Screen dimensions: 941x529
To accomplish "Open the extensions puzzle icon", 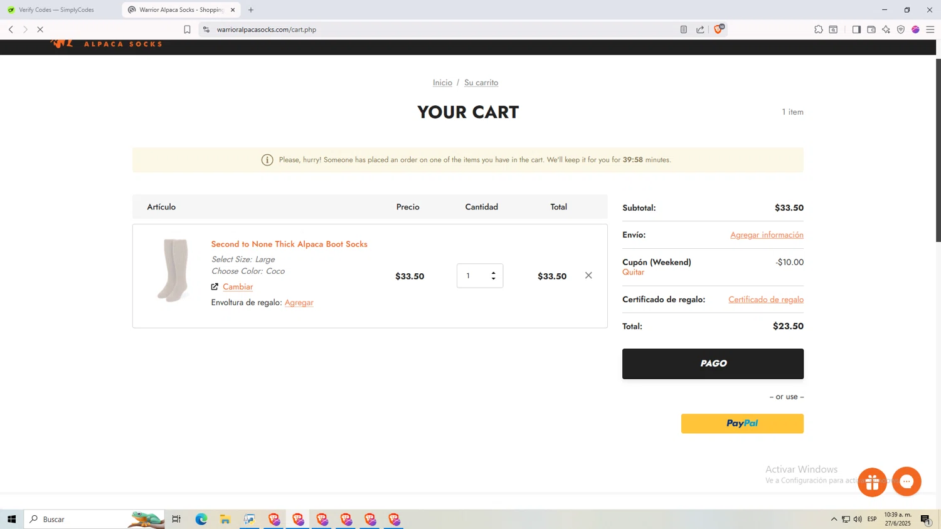I will (x=819, y=29).
